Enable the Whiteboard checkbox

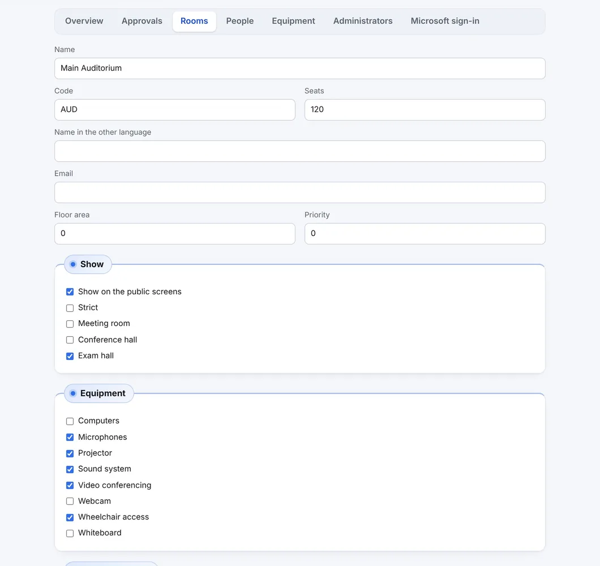[x=70, y=534]
